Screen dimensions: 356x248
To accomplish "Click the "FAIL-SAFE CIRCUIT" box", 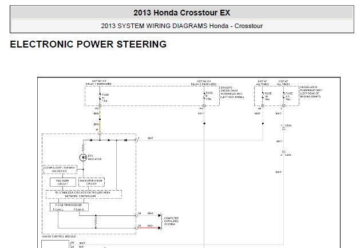I will (x=62, y=182).
